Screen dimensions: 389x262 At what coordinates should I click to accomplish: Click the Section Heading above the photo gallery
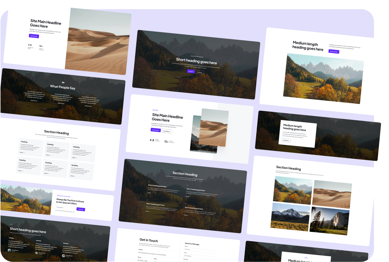coord(288,168)
